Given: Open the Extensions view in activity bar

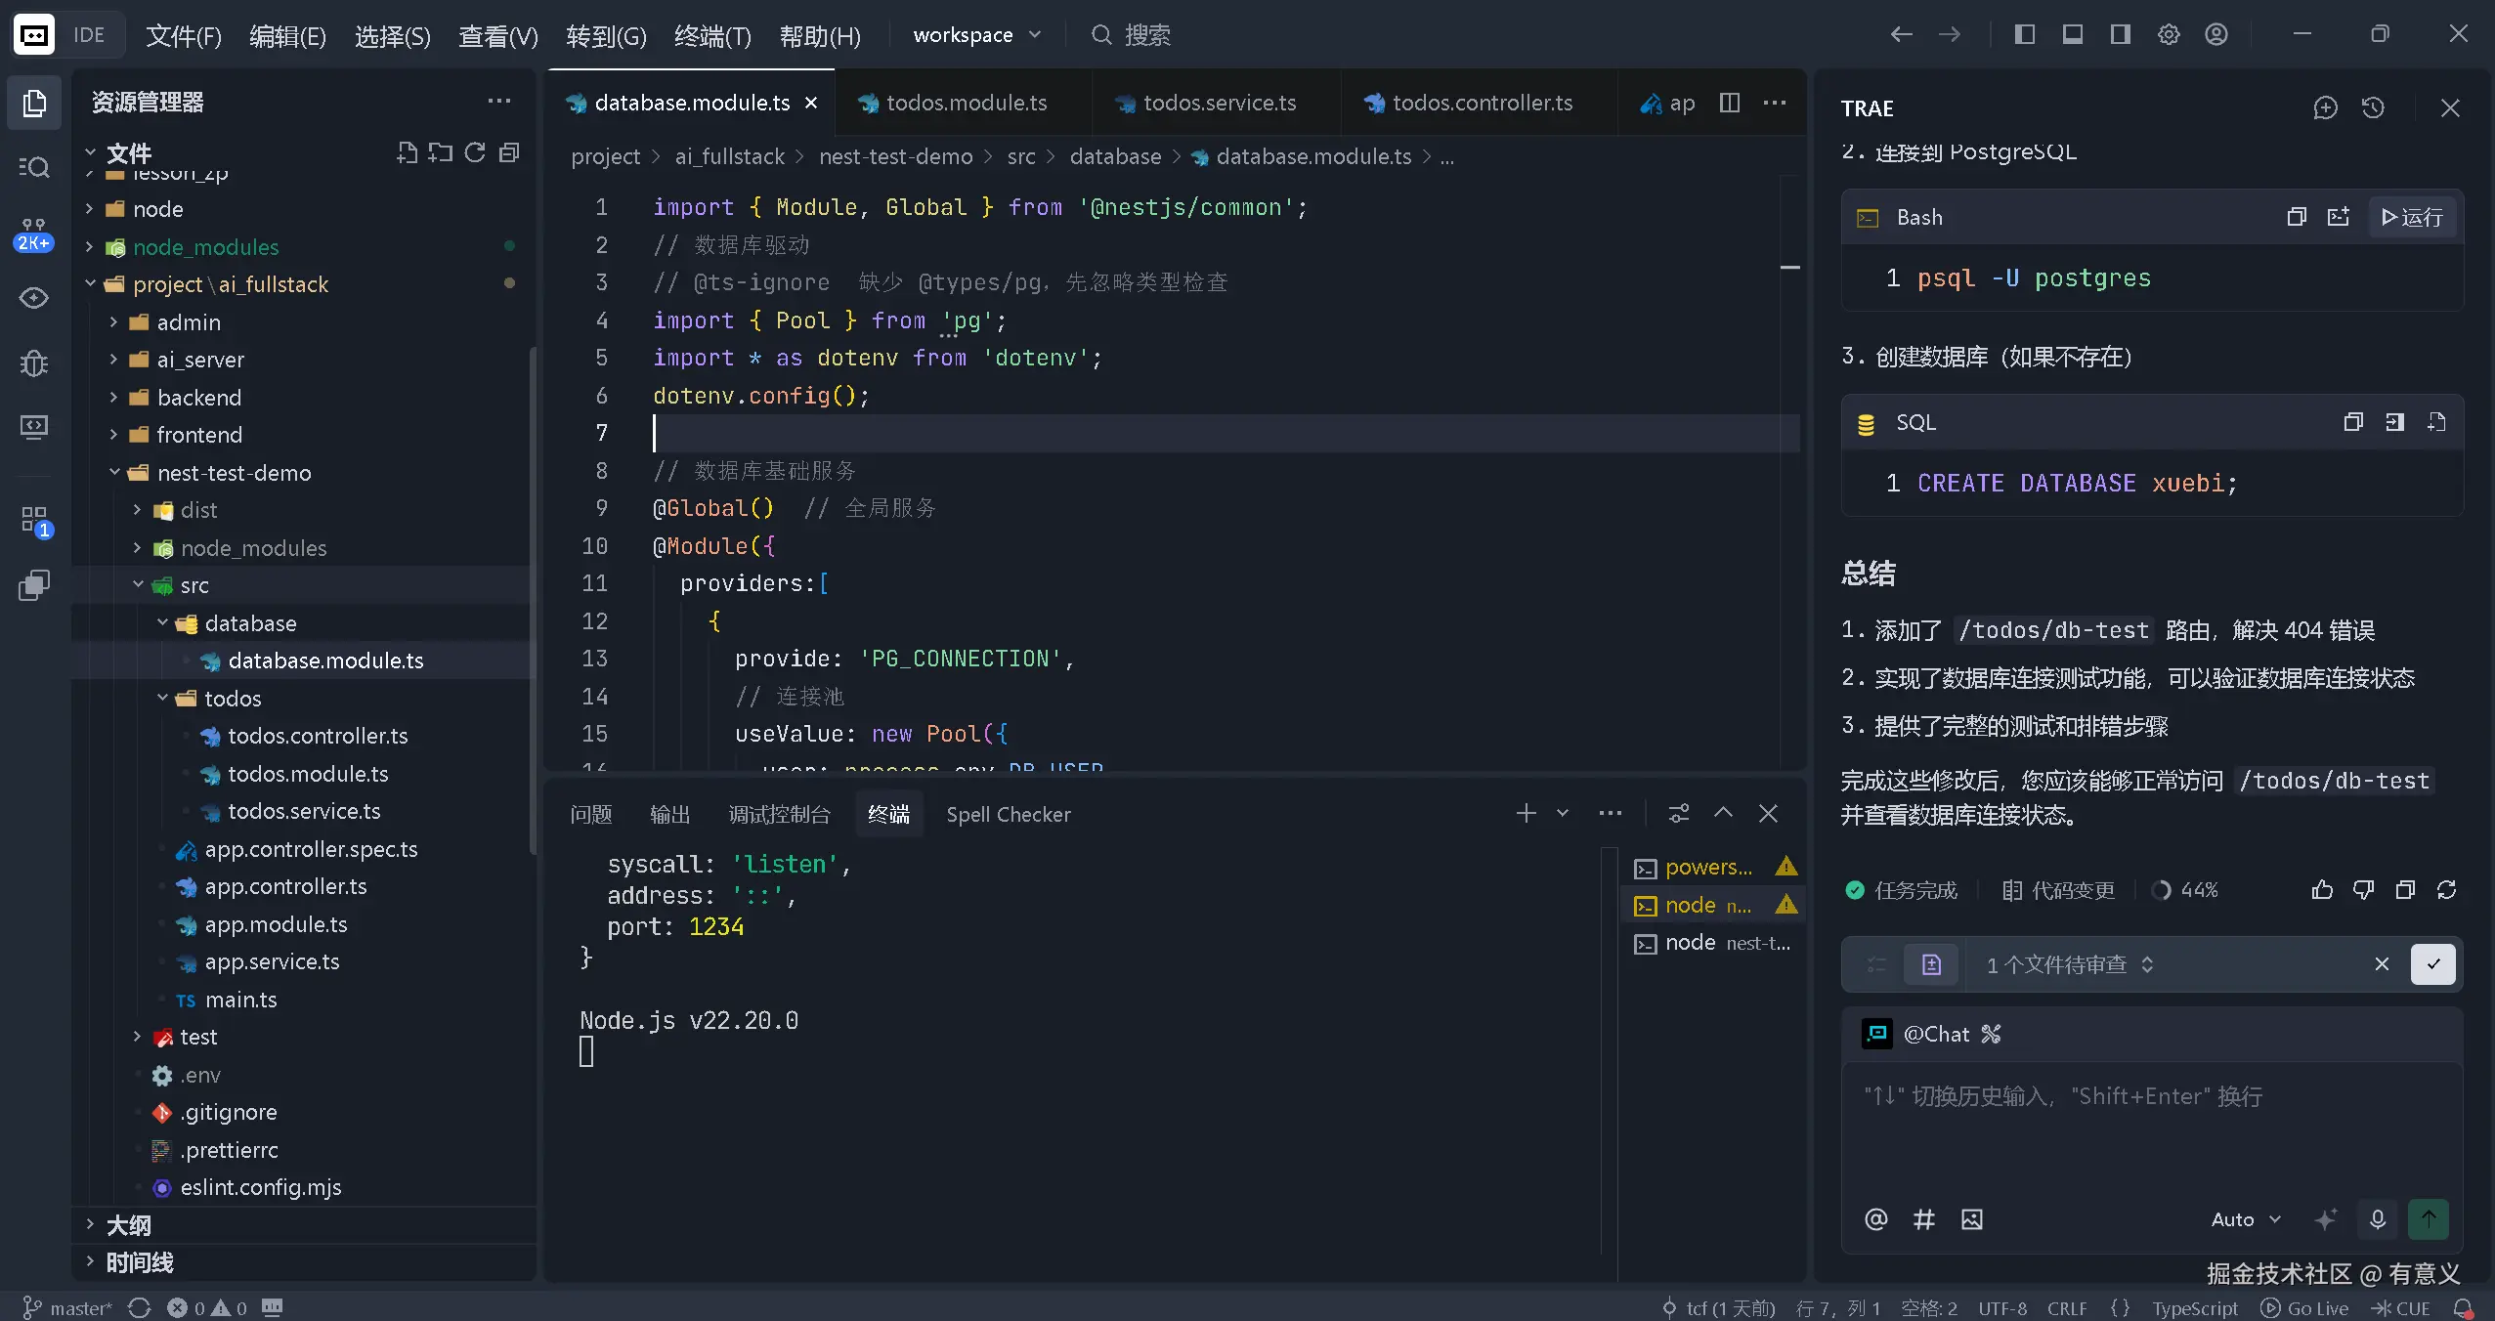Looking at the screenshot, I should (x=34, y=520).
